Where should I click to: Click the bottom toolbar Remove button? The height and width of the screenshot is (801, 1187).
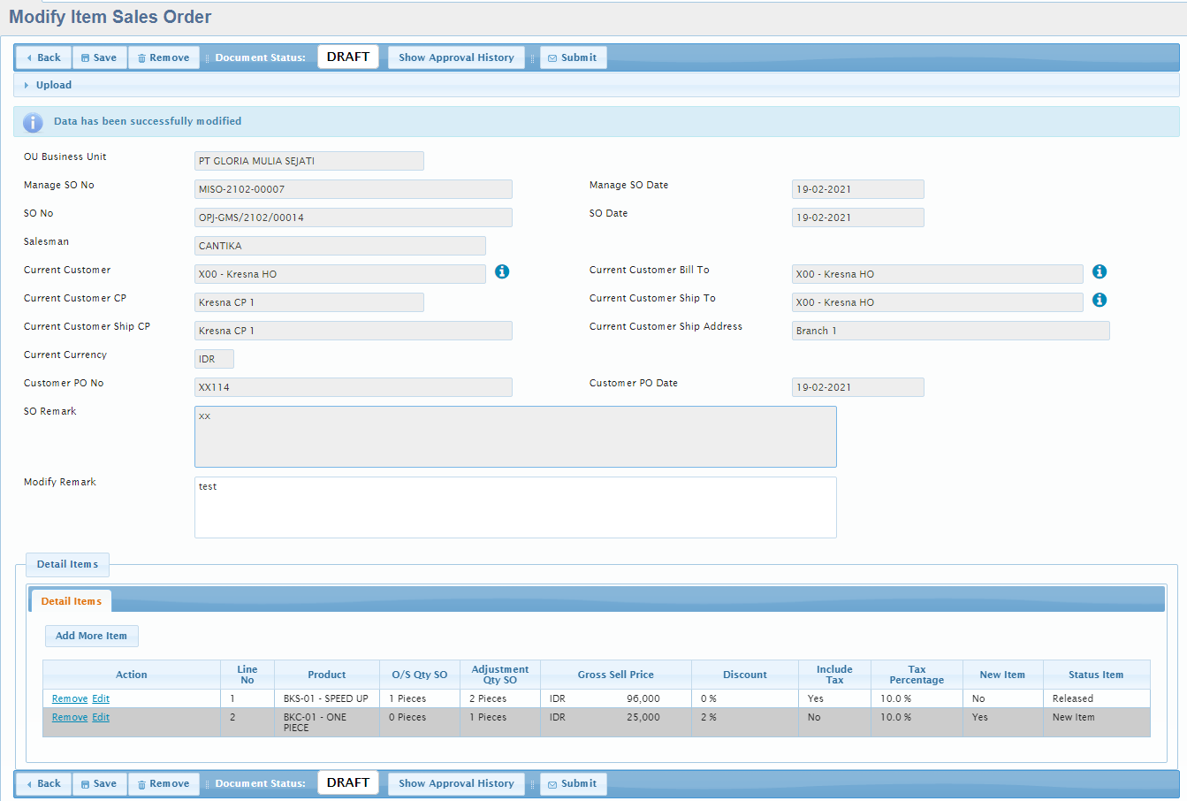coord(164,783)
